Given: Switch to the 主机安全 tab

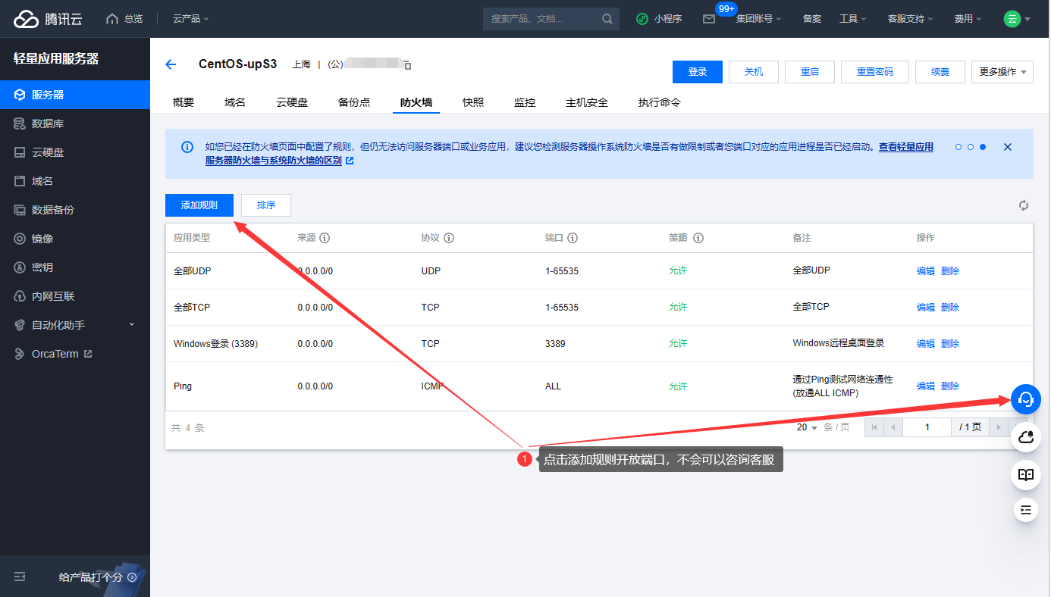Looking at the screenshot, I should pyautogui.click(x=587, y=102).
